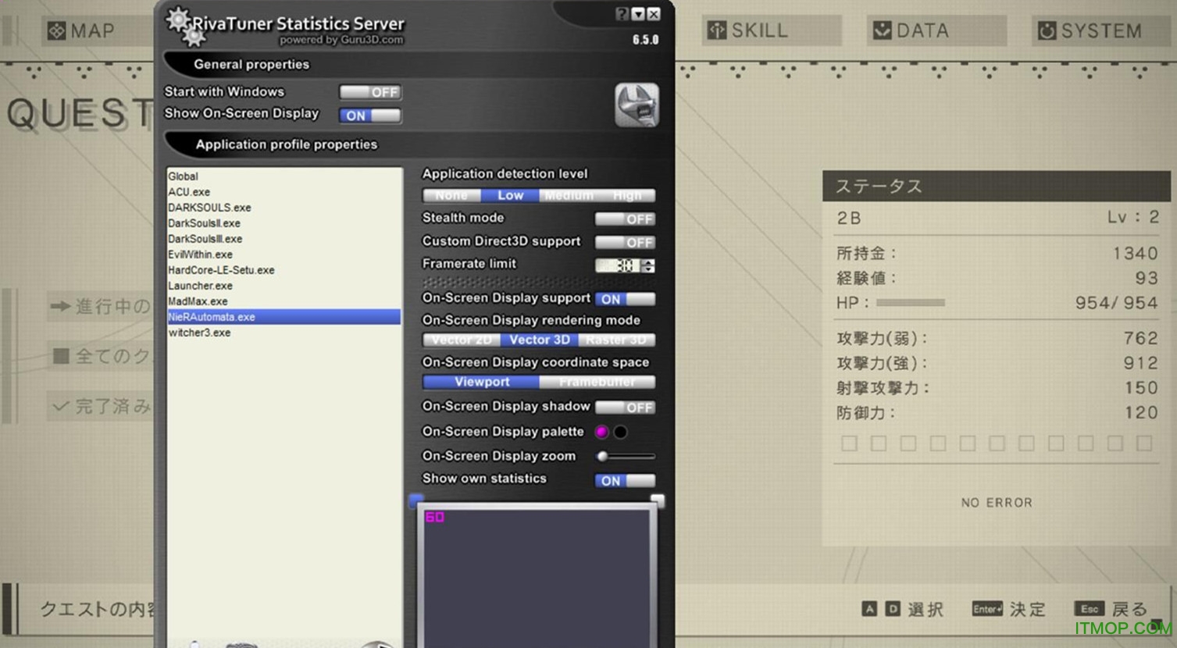Click the Framerate limit value field

[x=618, y=265]
